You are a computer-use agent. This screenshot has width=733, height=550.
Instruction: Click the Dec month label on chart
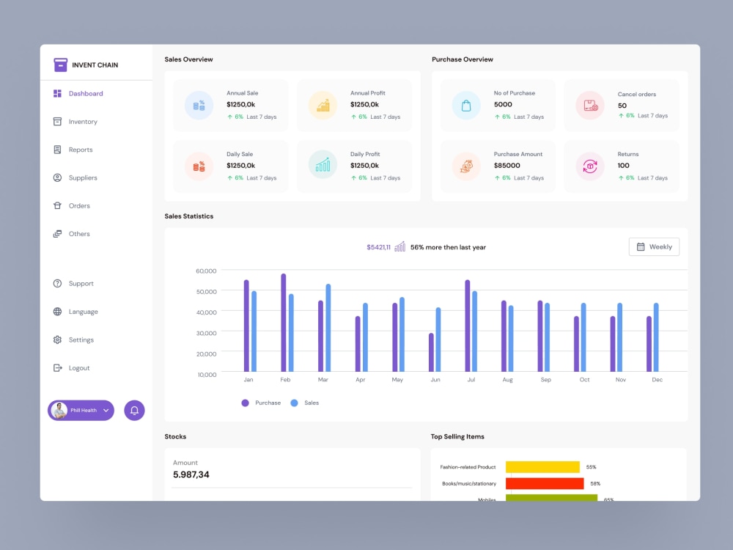(657, 380)
